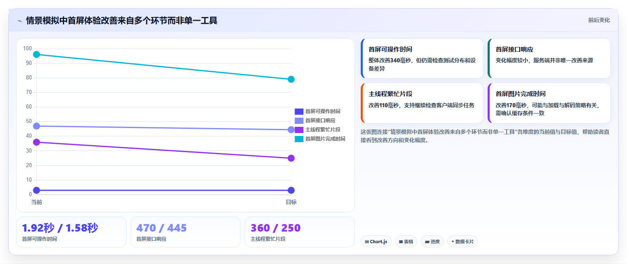This screenshot has height=264, width=627.
Task: Click the 变化幅度较小 description text
Action: (544, 60)
